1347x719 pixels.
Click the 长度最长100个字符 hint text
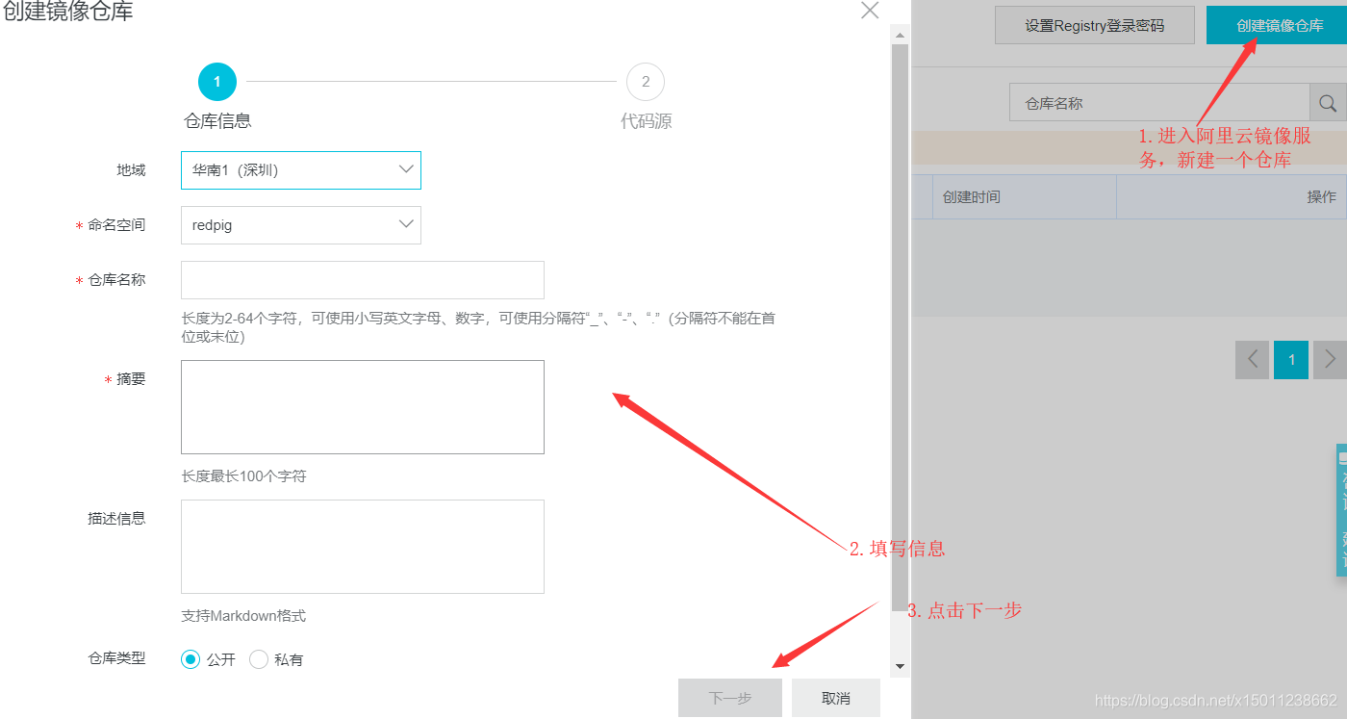tap(243, 476)
